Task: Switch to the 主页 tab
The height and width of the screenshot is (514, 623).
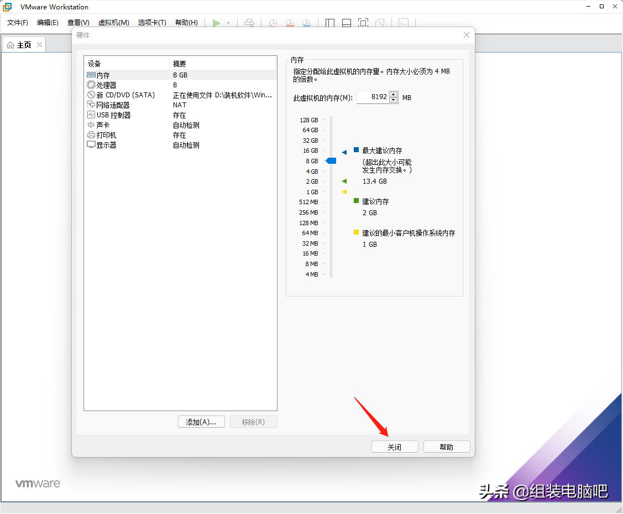Action: coord(23,44)
